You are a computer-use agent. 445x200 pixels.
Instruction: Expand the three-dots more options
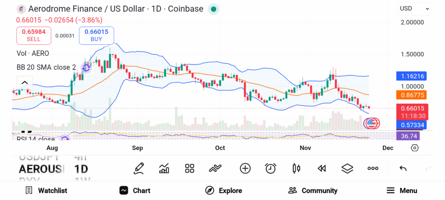373,168
